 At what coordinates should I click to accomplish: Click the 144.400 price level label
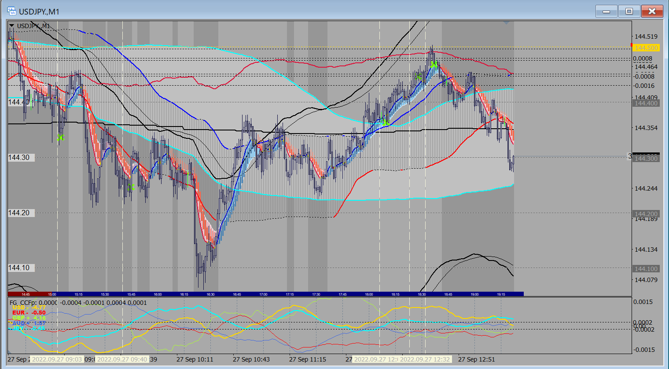pyautogui.click(x=646, y=103)
